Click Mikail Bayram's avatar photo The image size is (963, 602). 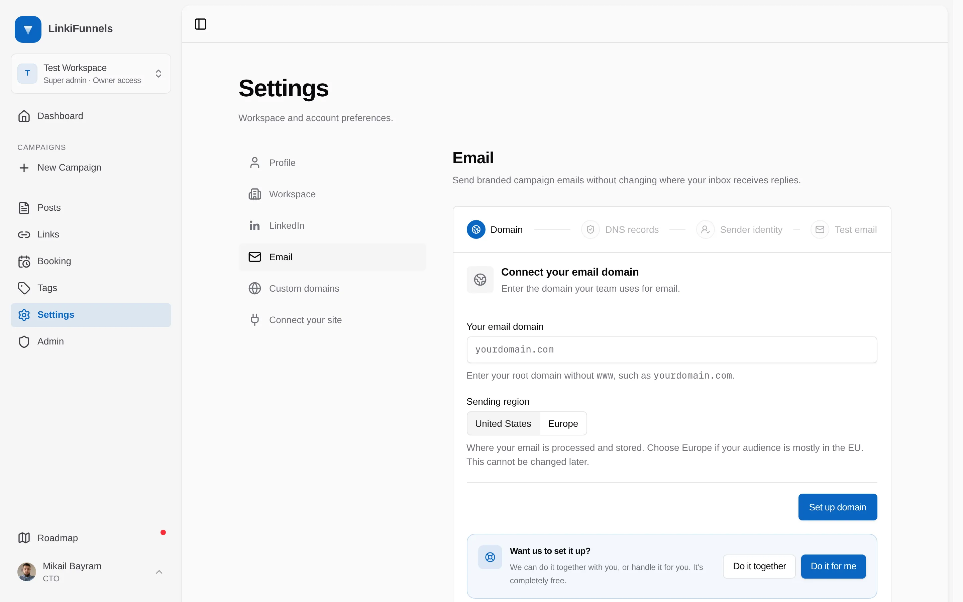[x=27, y=572]
